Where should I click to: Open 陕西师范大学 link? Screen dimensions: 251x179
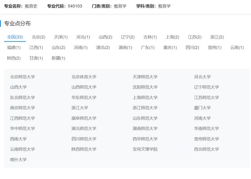[x=84, y=149]
